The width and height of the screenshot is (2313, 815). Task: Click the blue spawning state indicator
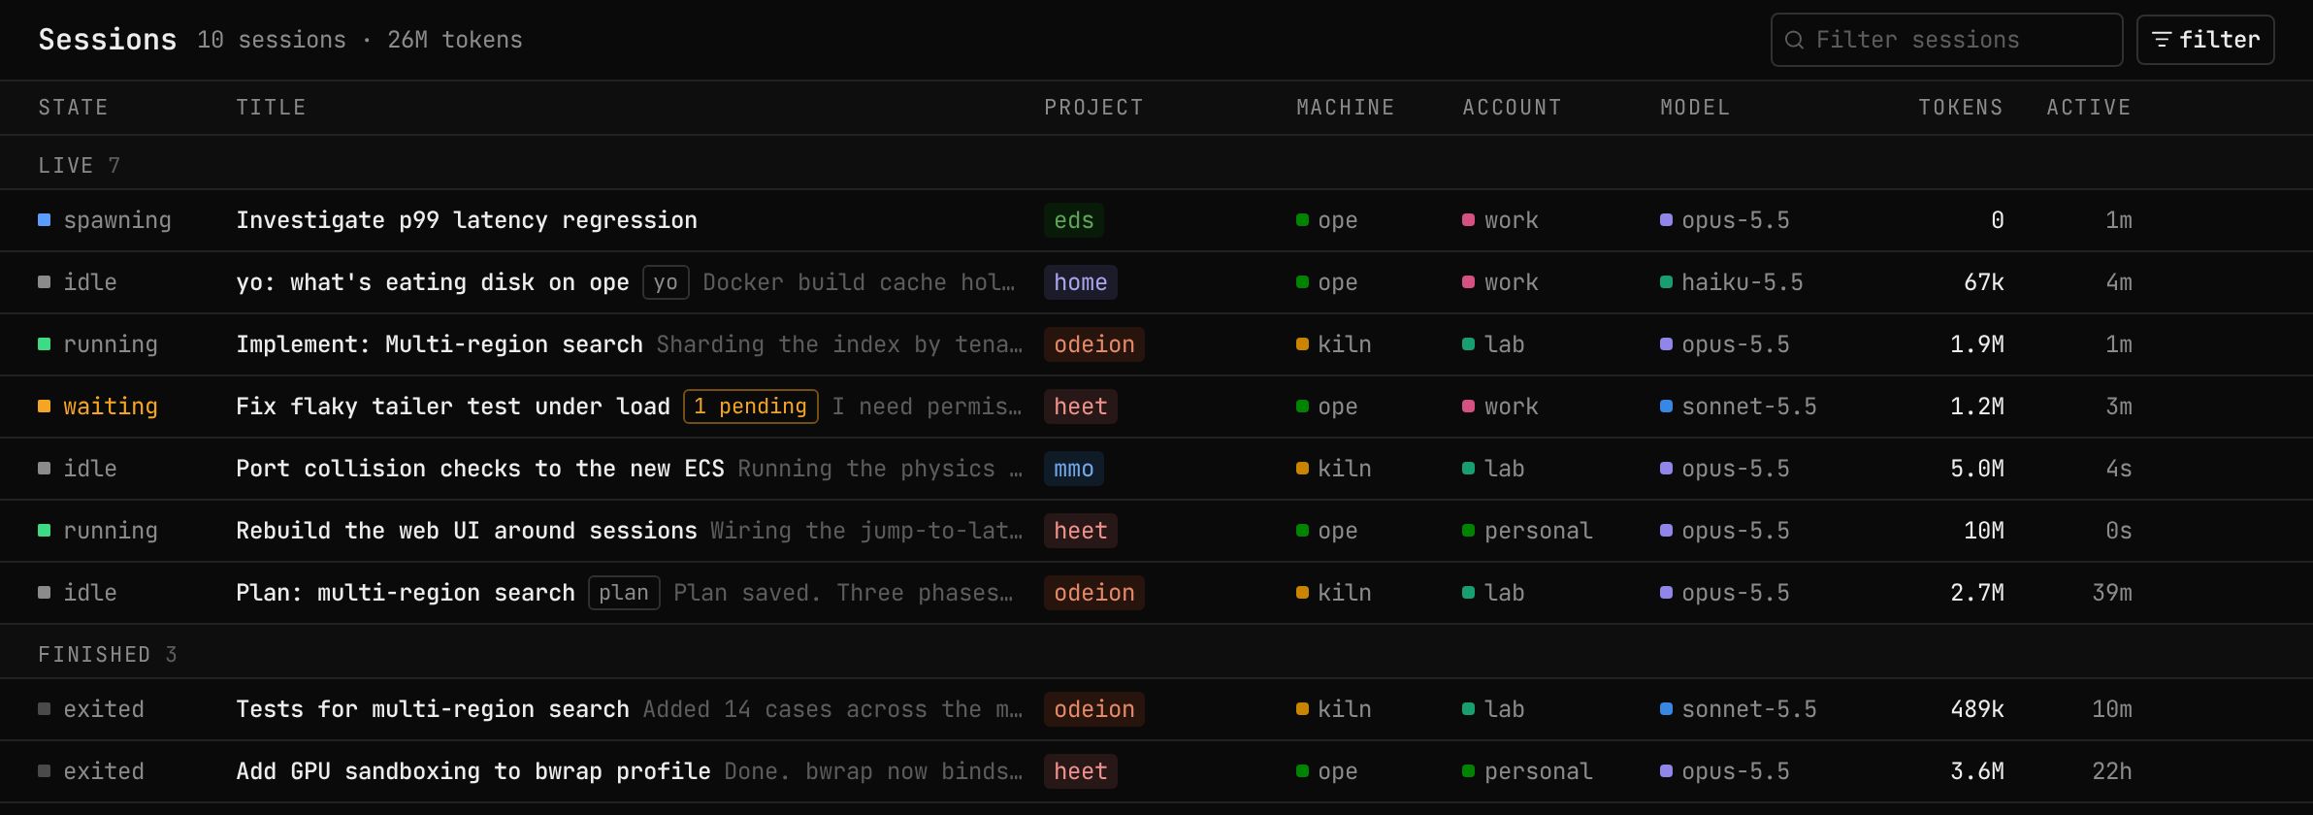44,220
